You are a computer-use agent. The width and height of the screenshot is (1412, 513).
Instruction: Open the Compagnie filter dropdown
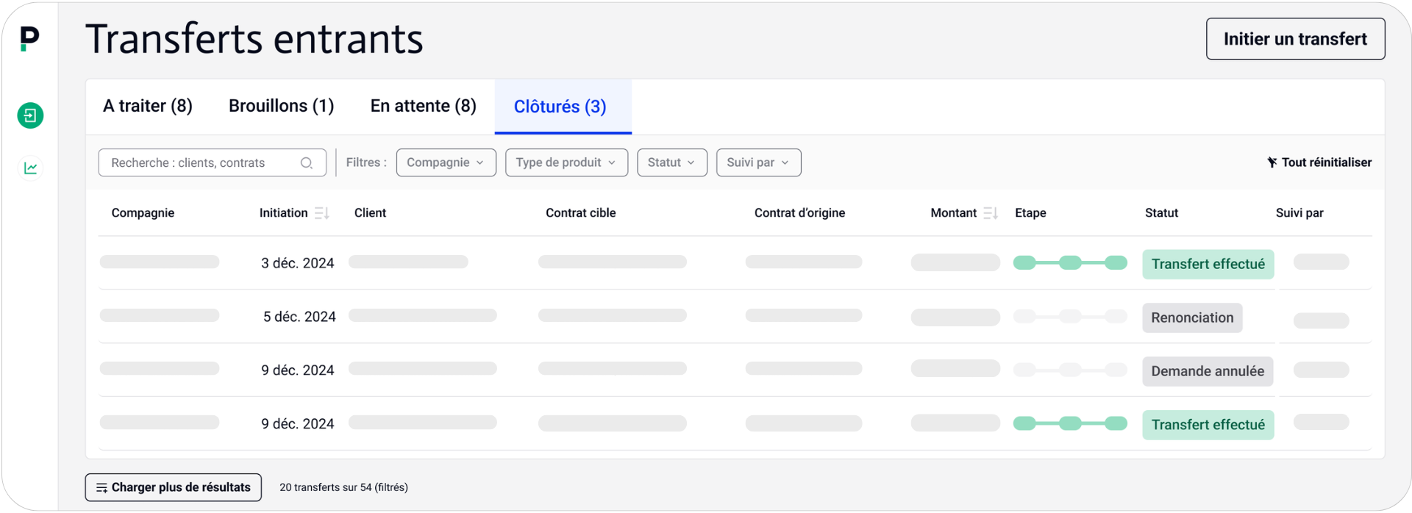(x=446, y=162)
